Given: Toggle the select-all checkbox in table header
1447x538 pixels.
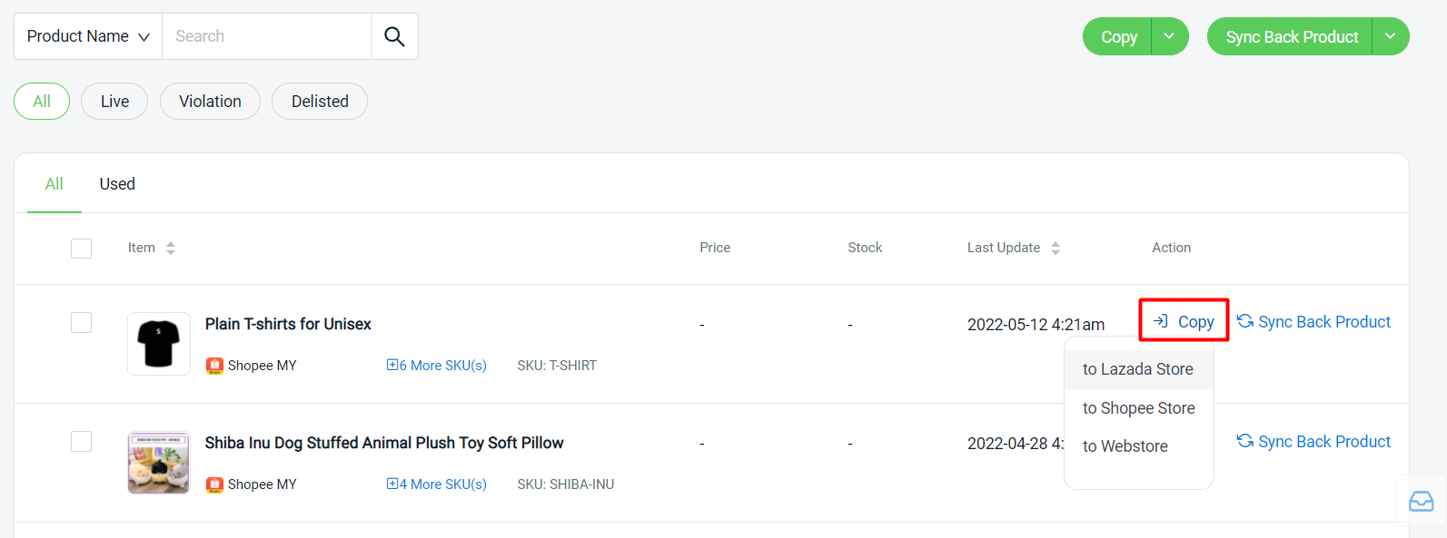Looking at the screenshot, I should [82, 248].
